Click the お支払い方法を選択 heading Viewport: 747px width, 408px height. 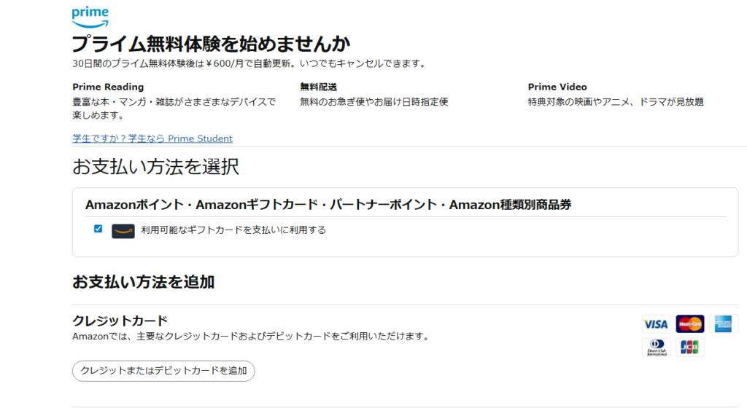tap(155, 167)
